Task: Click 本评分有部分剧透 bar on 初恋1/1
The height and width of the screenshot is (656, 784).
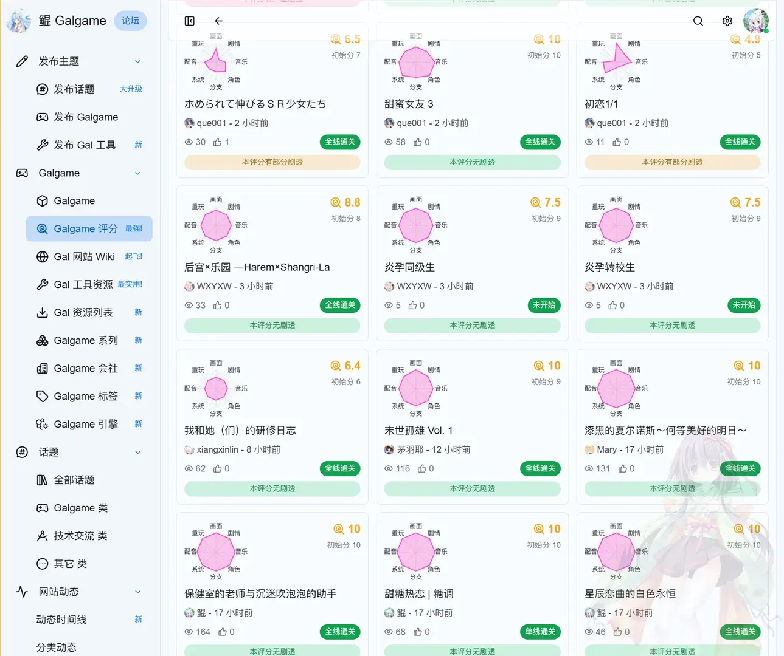Action: (x=673, y=162)
